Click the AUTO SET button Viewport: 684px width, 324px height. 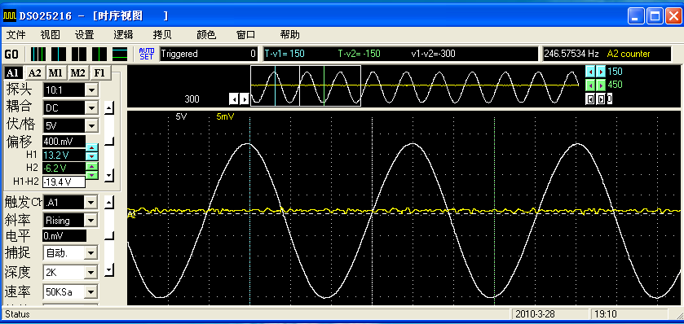(x=147, y=54)
